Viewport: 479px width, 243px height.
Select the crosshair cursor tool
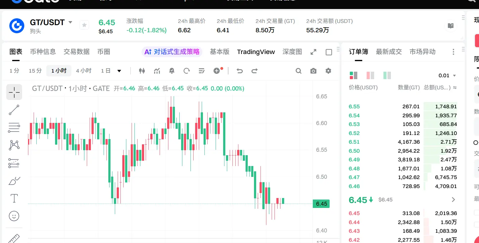[14, 92]
